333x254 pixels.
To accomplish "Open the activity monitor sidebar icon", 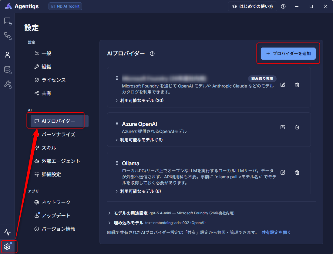I will [8, 232].
